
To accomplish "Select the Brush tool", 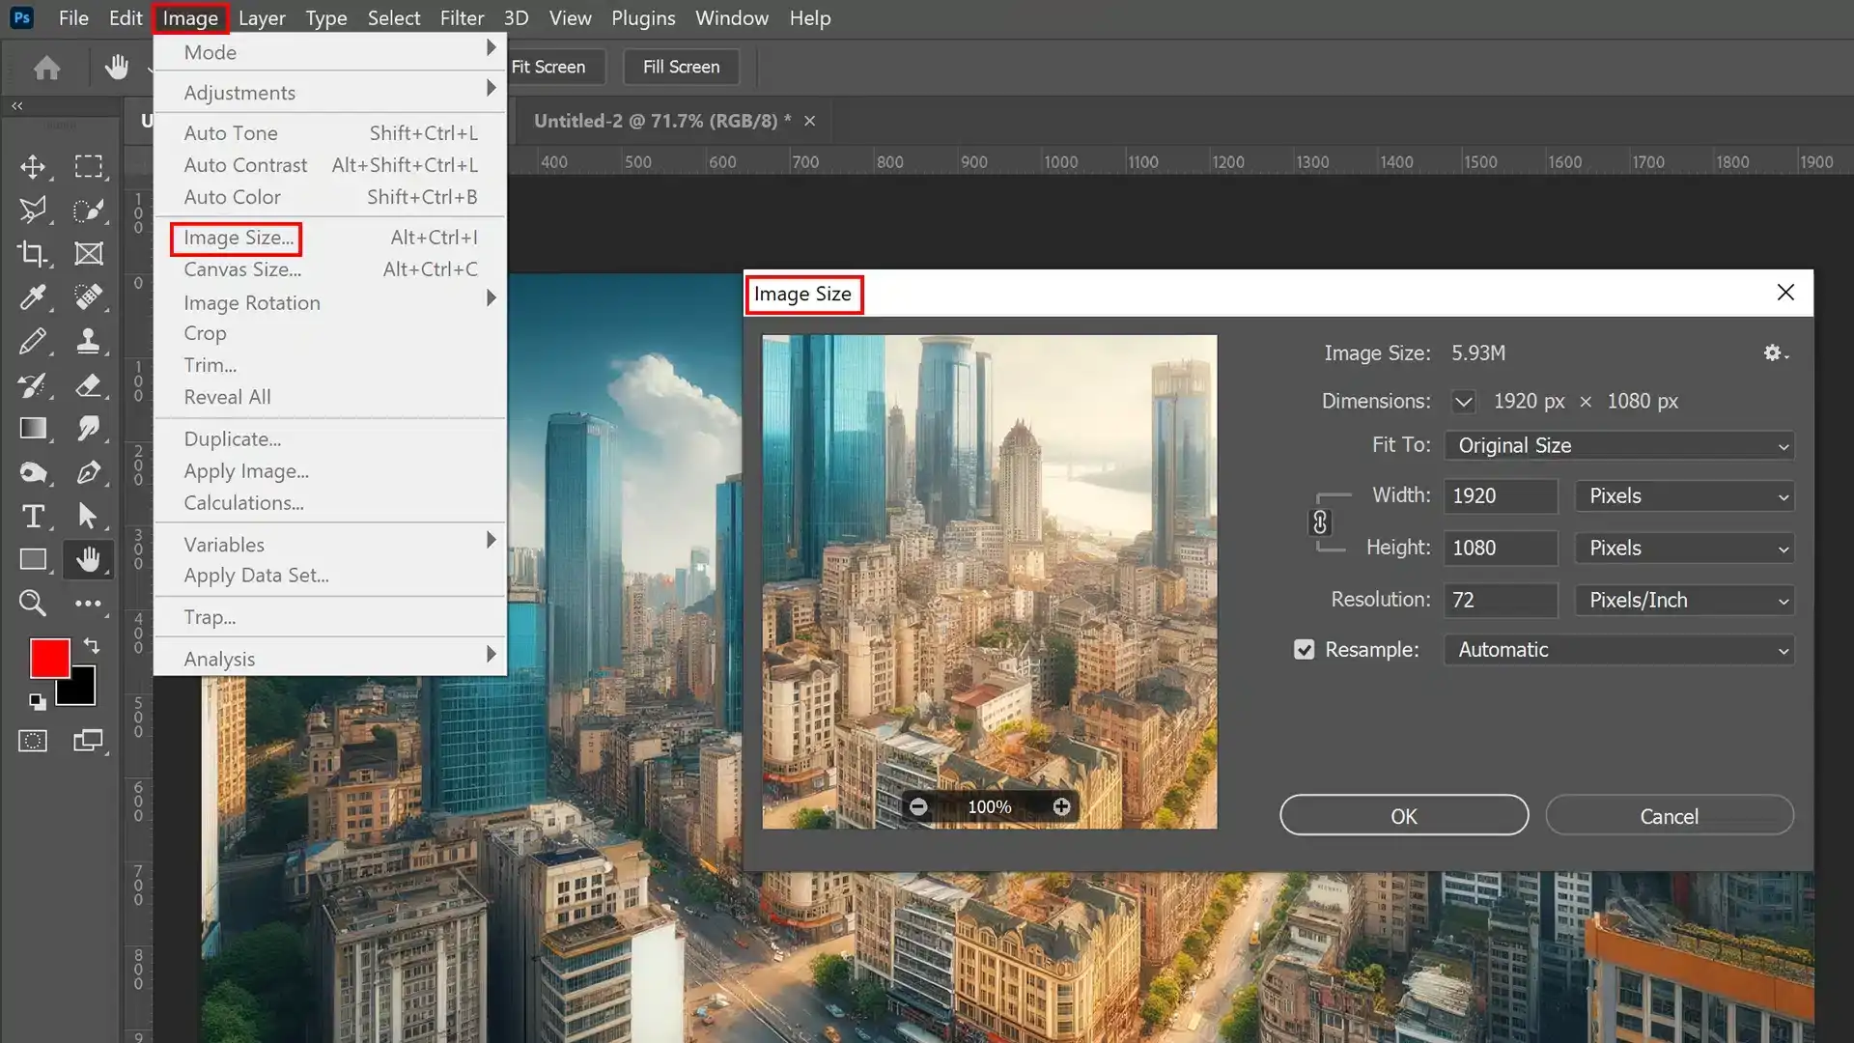I will (x=33, y=341).
